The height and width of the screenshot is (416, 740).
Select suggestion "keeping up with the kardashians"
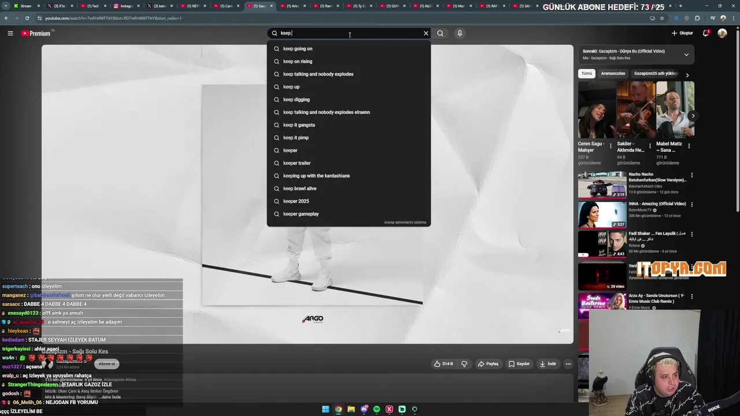point(349,176)
